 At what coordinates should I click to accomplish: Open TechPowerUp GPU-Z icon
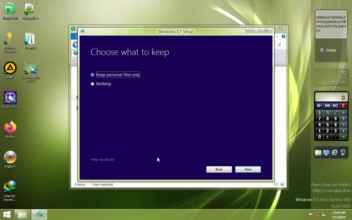[31, 72]
